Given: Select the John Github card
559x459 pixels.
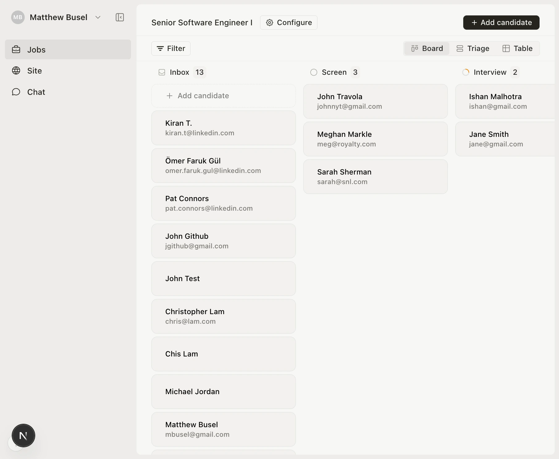Looking at the screenshot, I should pos(224,241).
